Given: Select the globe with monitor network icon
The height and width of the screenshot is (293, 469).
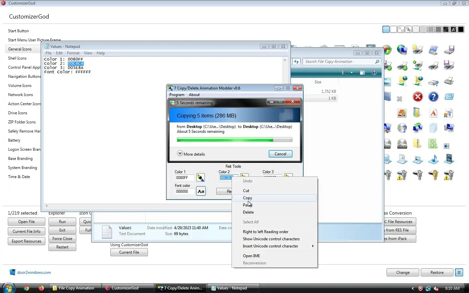Looking at the screenshot, I should click(402, 50).
